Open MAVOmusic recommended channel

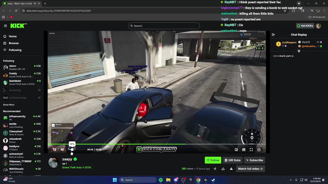pos(22,170)
